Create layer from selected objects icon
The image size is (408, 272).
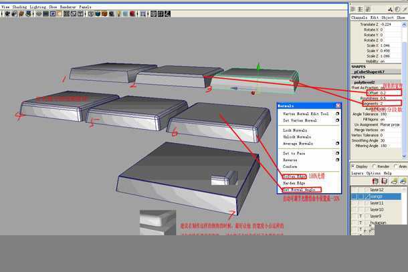coord(403,181)
